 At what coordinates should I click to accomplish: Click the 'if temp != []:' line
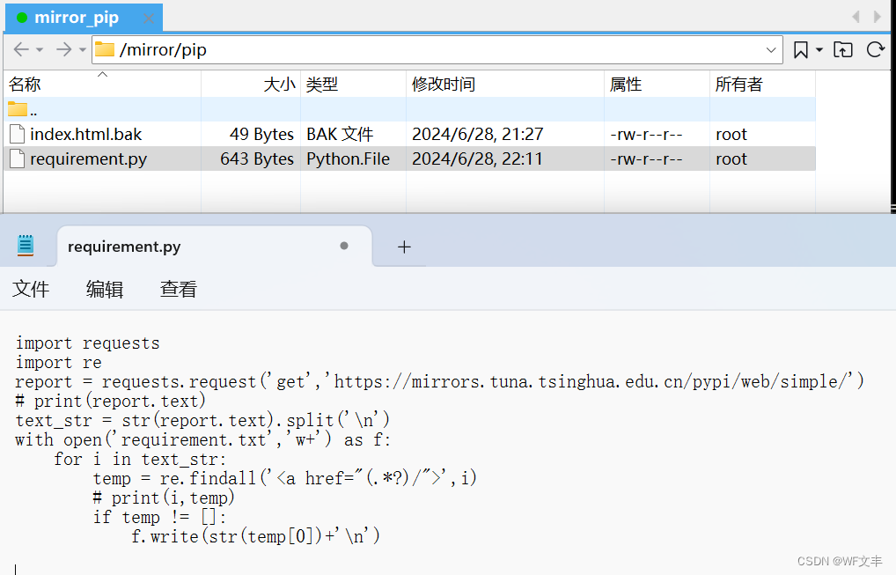point(159,517)
